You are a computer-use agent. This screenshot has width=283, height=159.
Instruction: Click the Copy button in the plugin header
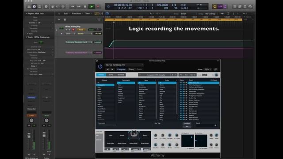coord(131,69)
